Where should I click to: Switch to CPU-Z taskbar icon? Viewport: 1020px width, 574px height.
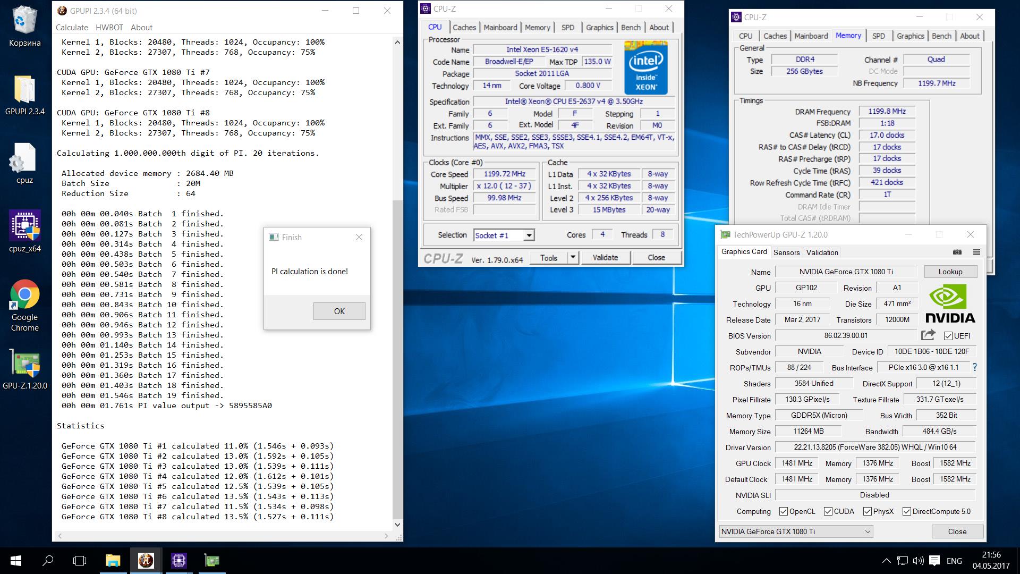click(x=178, y=561)
